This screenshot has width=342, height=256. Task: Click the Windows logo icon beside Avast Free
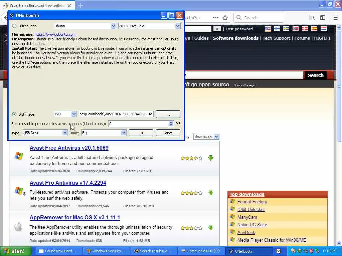pos(19,156)
